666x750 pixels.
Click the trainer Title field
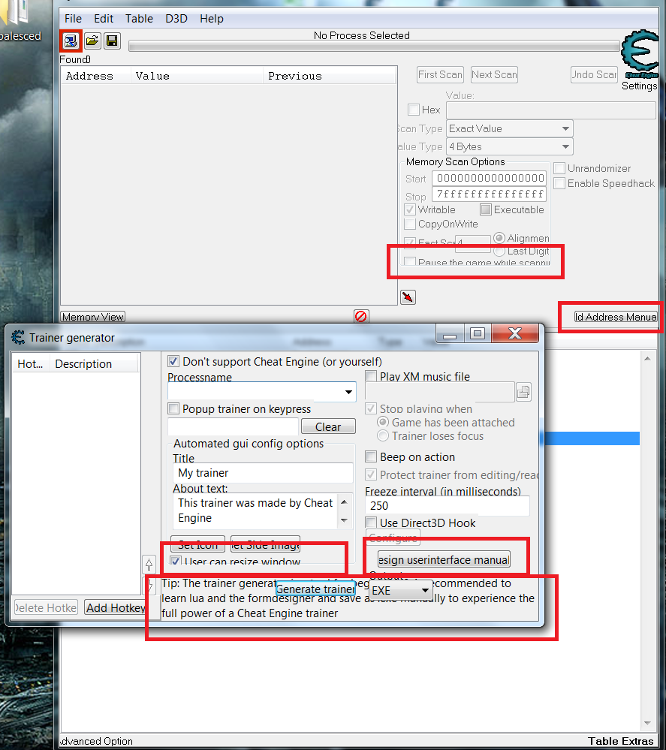263,472
